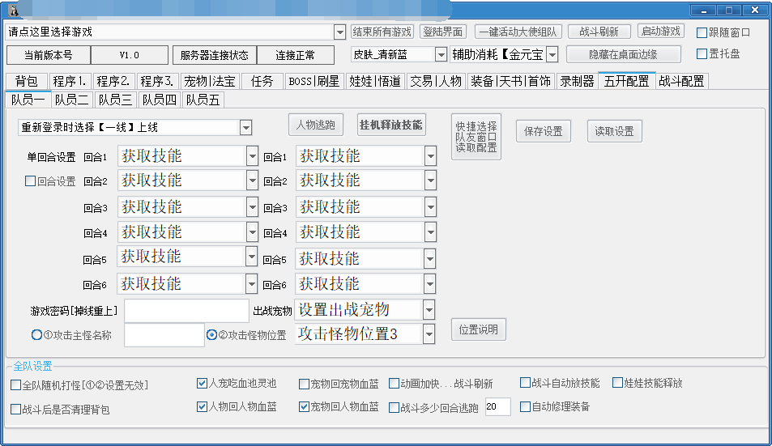Open the 任务 tab
Screen dimensions: 772x446
pyautogui.click(x=262, y=81)
